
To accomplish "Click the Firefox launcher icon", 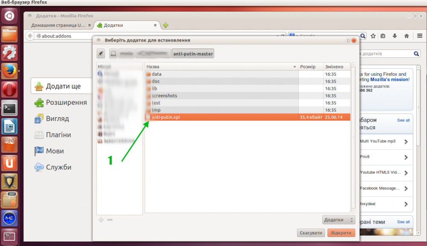I will click(x=9, y=71).
